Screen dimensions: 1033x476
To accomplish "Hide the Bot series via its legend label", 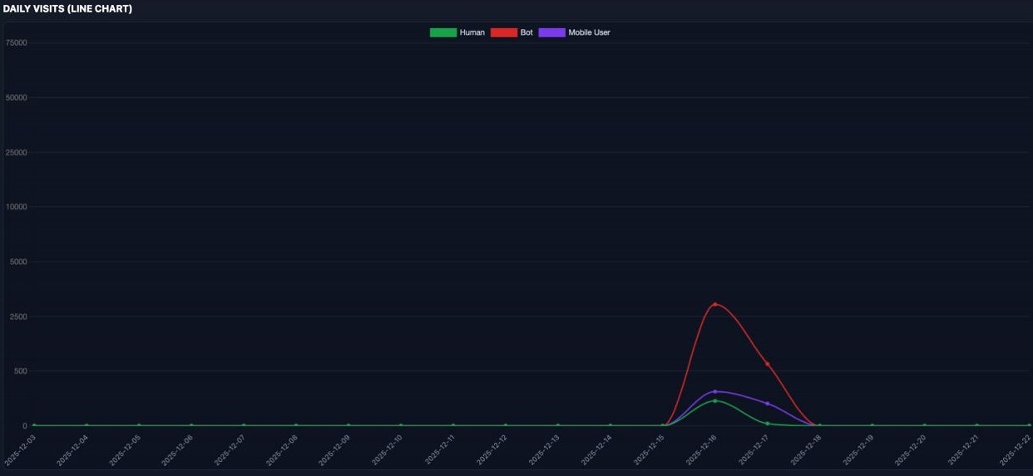I will click(x=526, y=32).
